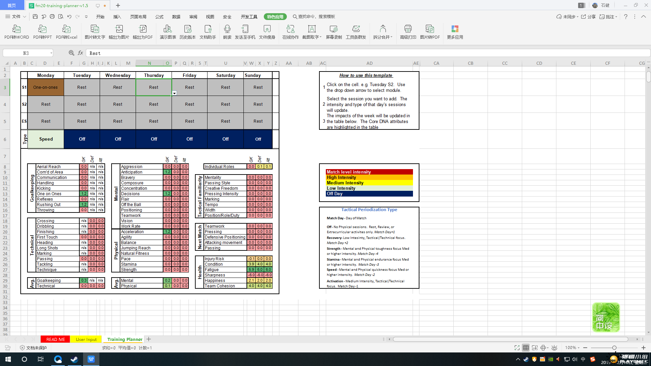The height and width of the screenshot is (366, 651).
Task: Open the Windows Start menu
Action: (8, 359)
